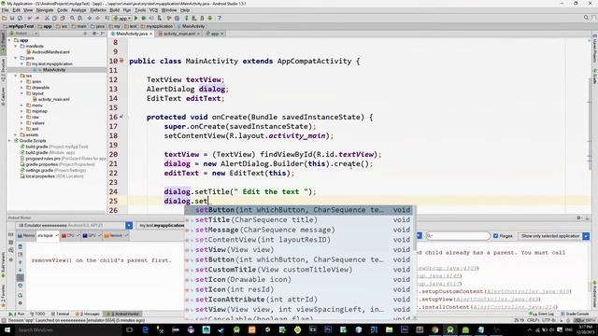Viewport: 598px width, 336px height.
Task: Toggle the Regex checkbox
Action: tap(496, 236)
